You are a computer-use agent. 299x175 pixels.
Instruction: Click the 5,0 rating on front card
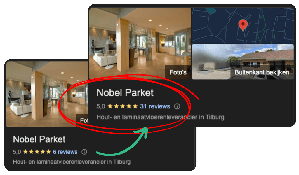(x=101, y=106)
